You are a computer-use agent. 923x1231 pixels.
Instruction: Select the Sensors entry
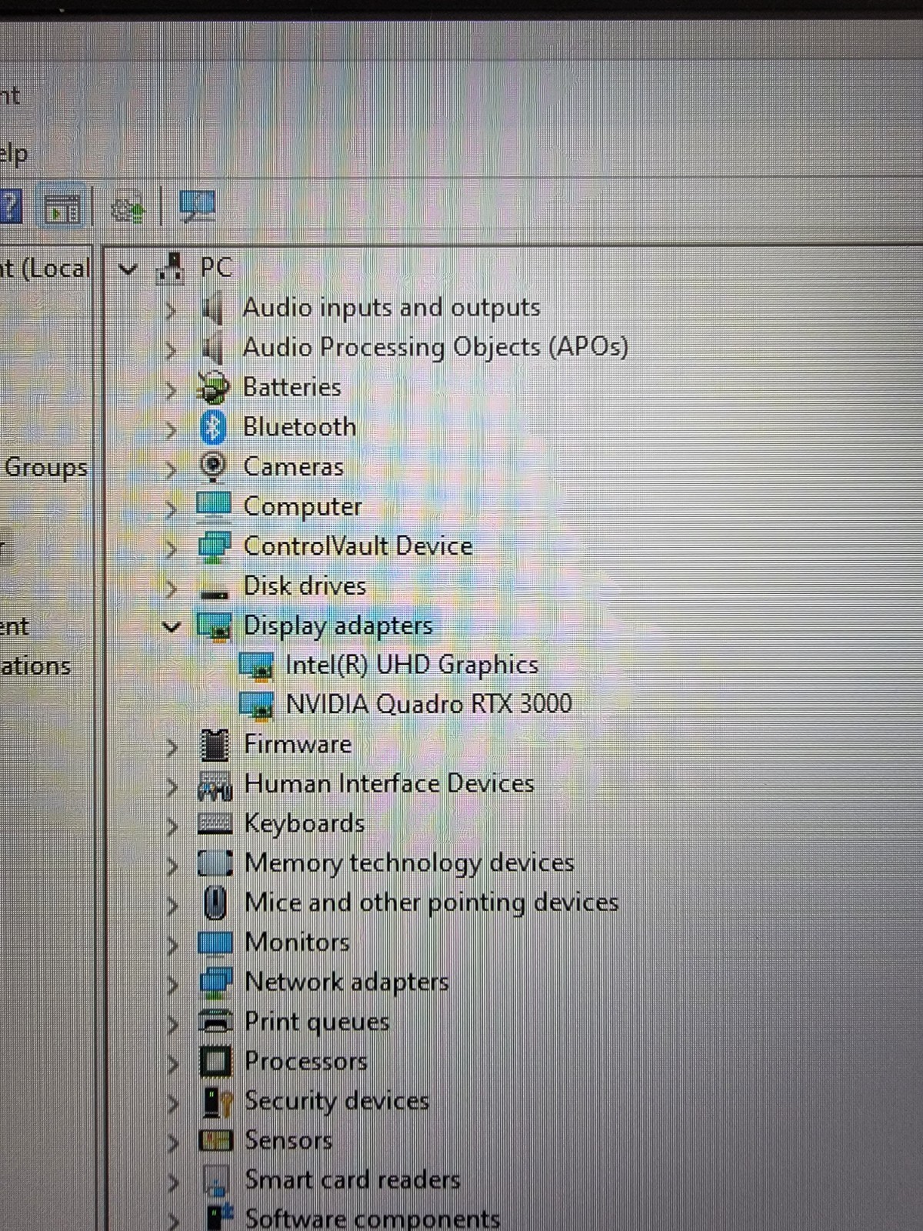[288, 1139]
